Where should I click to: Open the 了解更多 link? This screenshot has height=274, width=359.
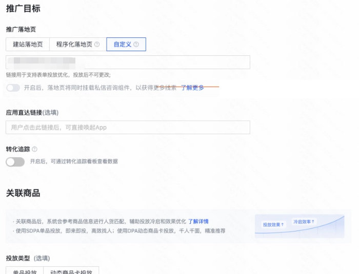coord(192,88)
